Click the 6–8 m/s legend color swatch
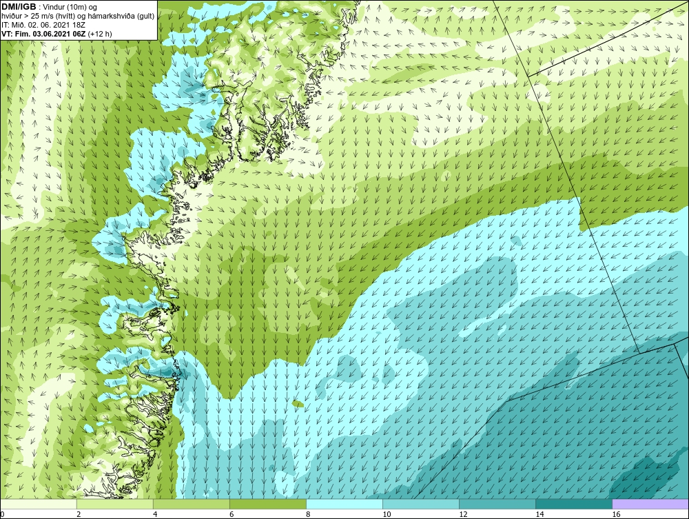689x519 pixels. (268, 504)
